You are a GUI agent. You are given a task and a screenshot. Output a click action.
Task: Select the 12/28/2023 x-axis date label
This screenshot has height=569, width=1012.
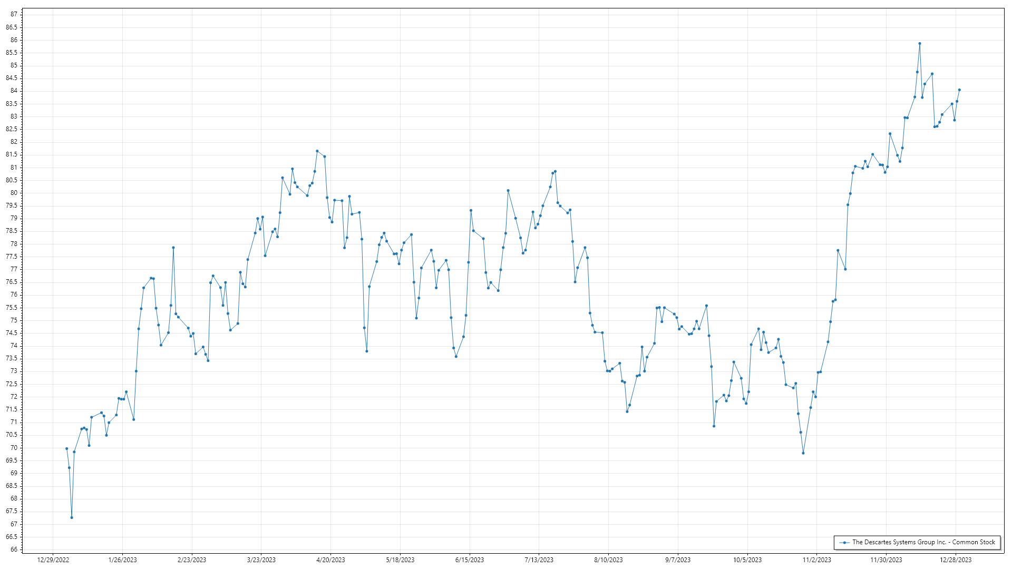[956, 560]
